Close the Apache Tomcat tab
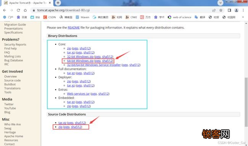Screen dimensions: 248x146 [50, 3]
